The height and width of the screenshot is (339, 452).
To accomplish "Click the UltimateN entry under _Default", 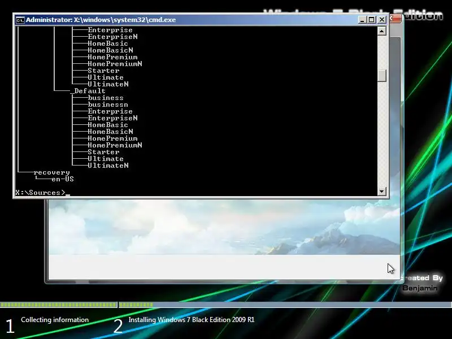I will tap(108, 166).
